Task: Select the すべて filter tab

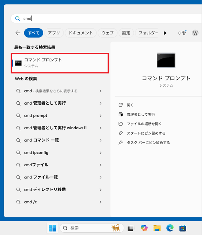Action: (x=33, y=33)
